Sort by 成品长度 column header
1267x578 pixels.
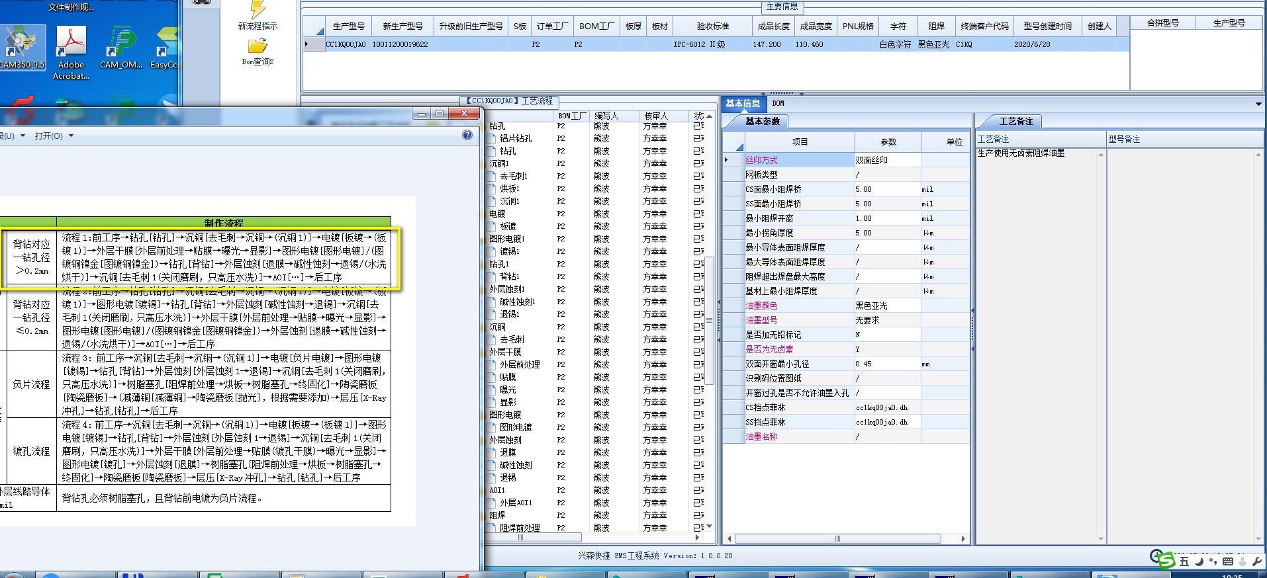(773, 26)
